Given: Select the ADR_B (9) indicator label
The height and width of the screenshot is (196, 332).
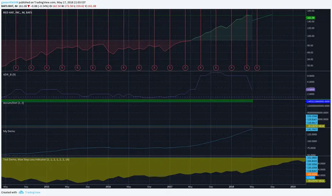Looking at the screenshot, I should click(x=9, y=74).
